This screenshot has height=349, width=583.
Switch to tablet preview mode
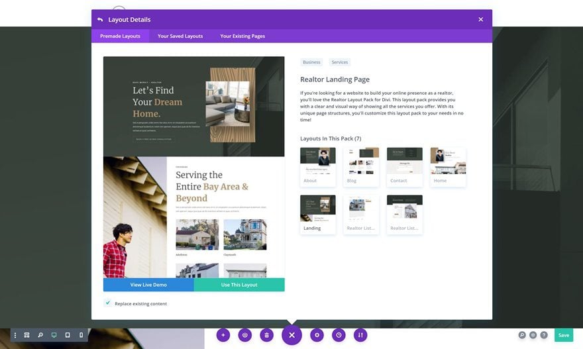[68, 335]
